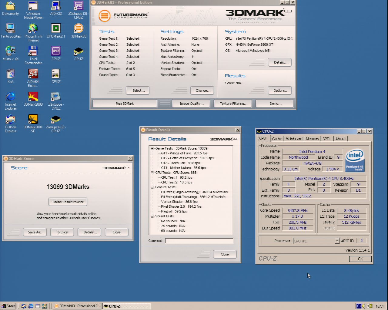
Task: Click Outlook Express quick launch icon
Action: [24, 306]
